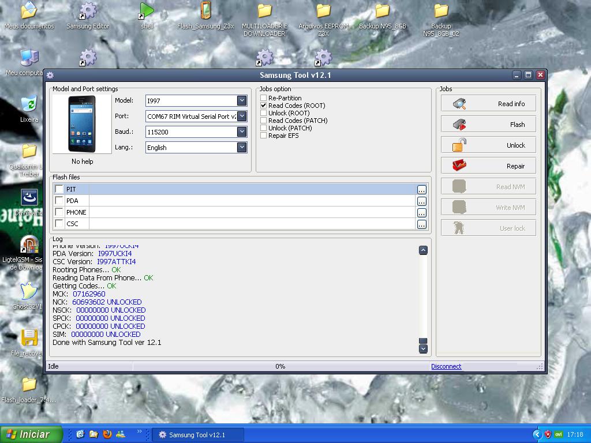
Task: Click the Samsung Tool v12.1 taskbar button
Action: 199,435
